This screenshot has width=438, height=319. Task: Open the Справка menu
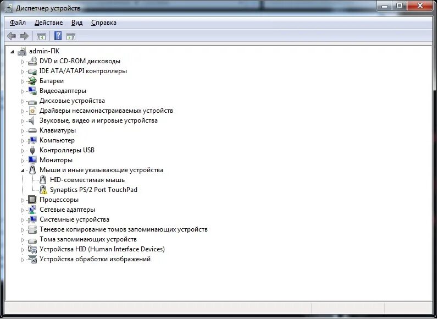click(x=104, y=23)
